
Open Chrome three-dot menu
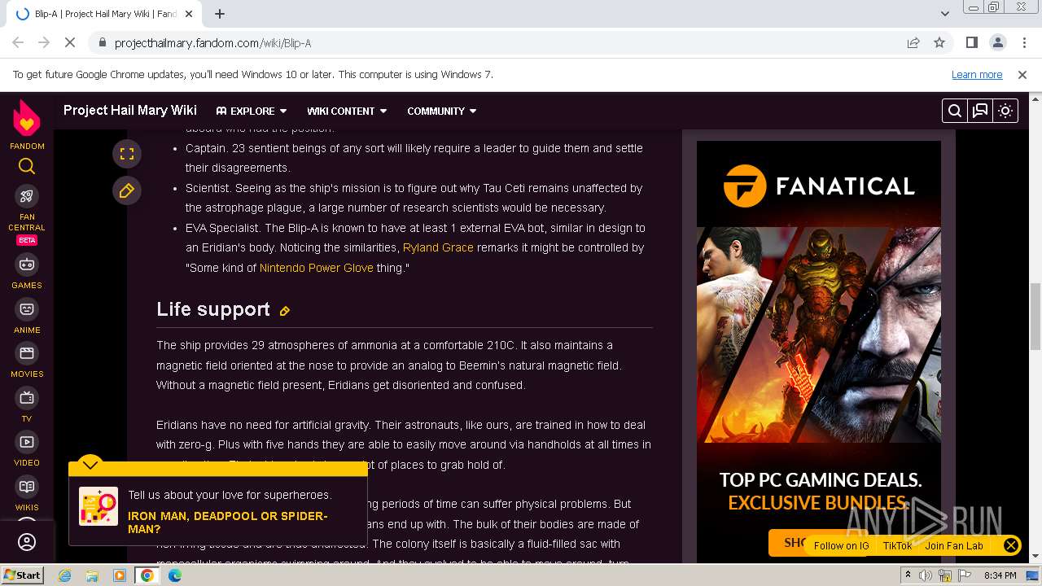[1023, 42]
